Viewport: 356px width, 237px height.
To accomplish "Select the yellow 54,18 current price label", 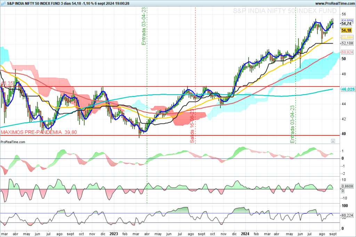I will [347, 30].
